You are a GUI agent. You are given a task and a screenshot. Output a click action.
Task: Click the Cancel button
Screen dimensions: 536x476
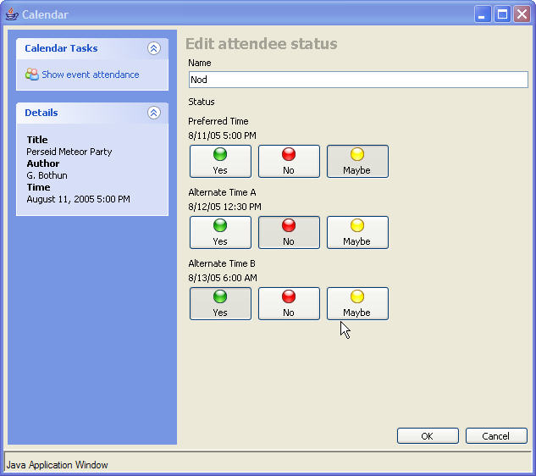[x=496, y=436]
